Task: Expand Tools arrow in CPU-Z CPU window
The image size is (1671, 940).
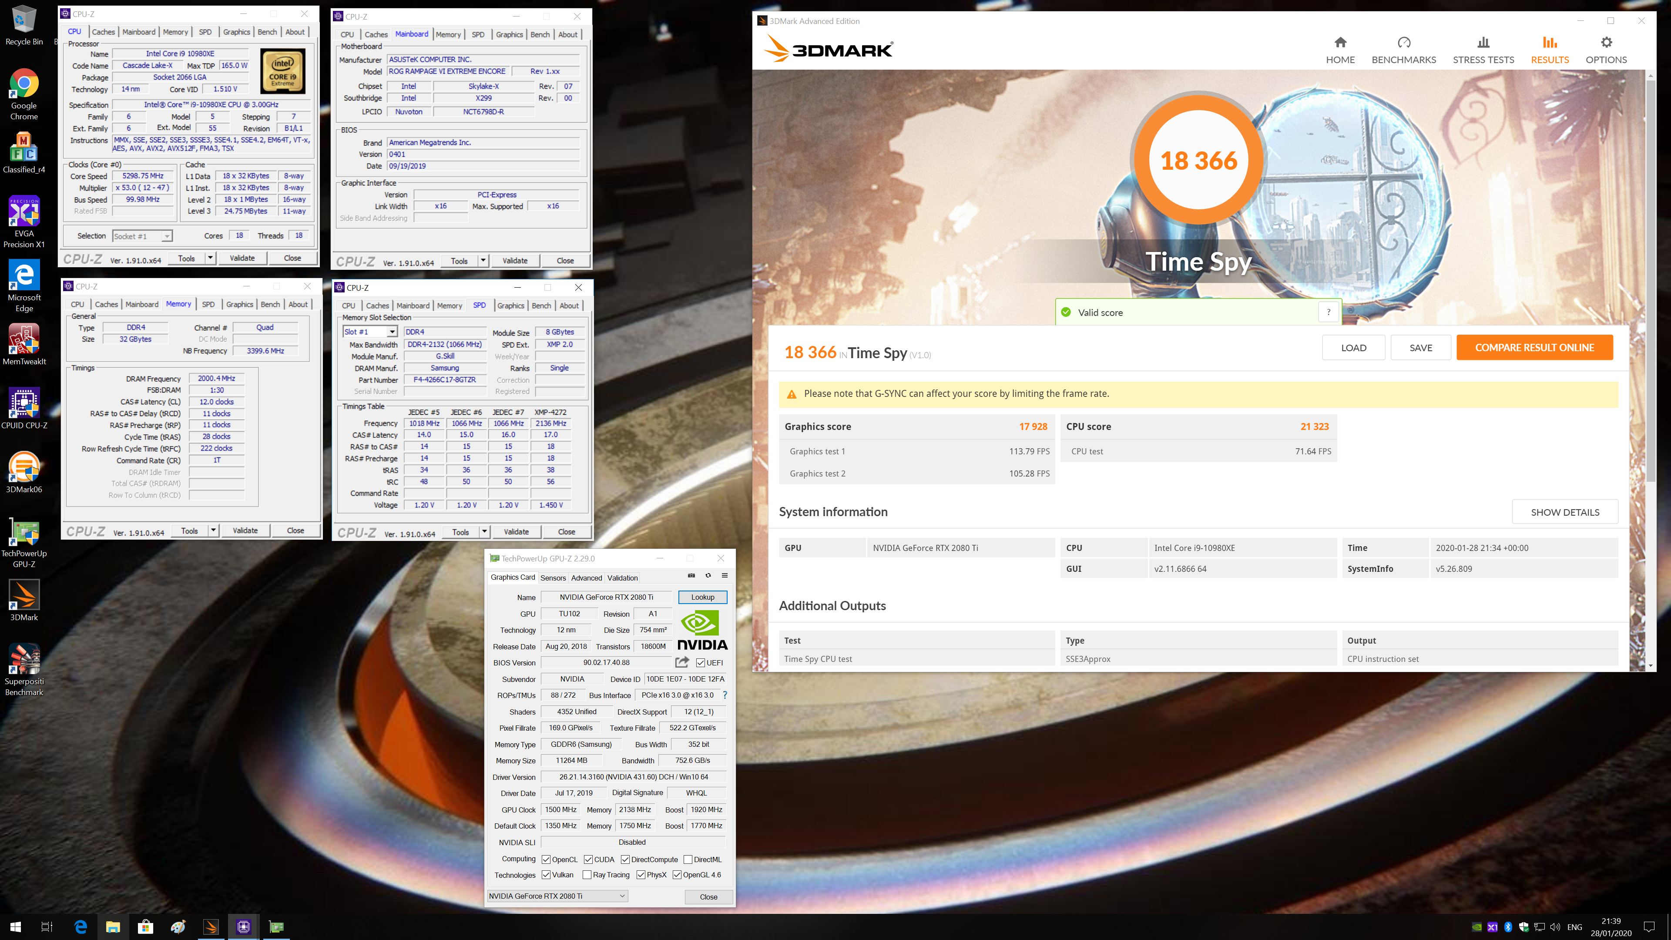Action: (x=210, y=258)
